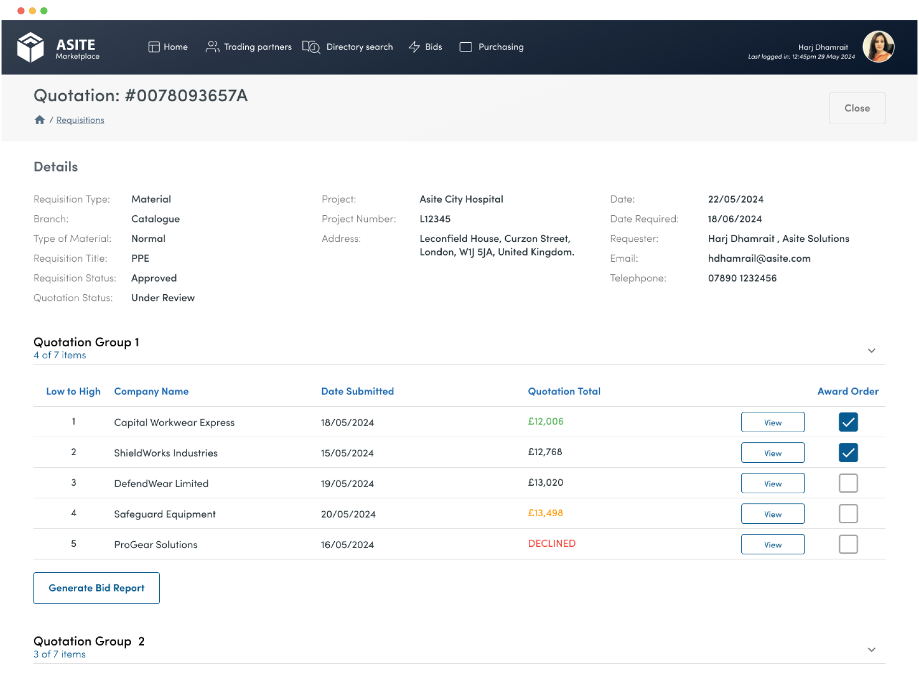
Task: View ShieldWorks Industries quotation
Action: click(772, 453)
